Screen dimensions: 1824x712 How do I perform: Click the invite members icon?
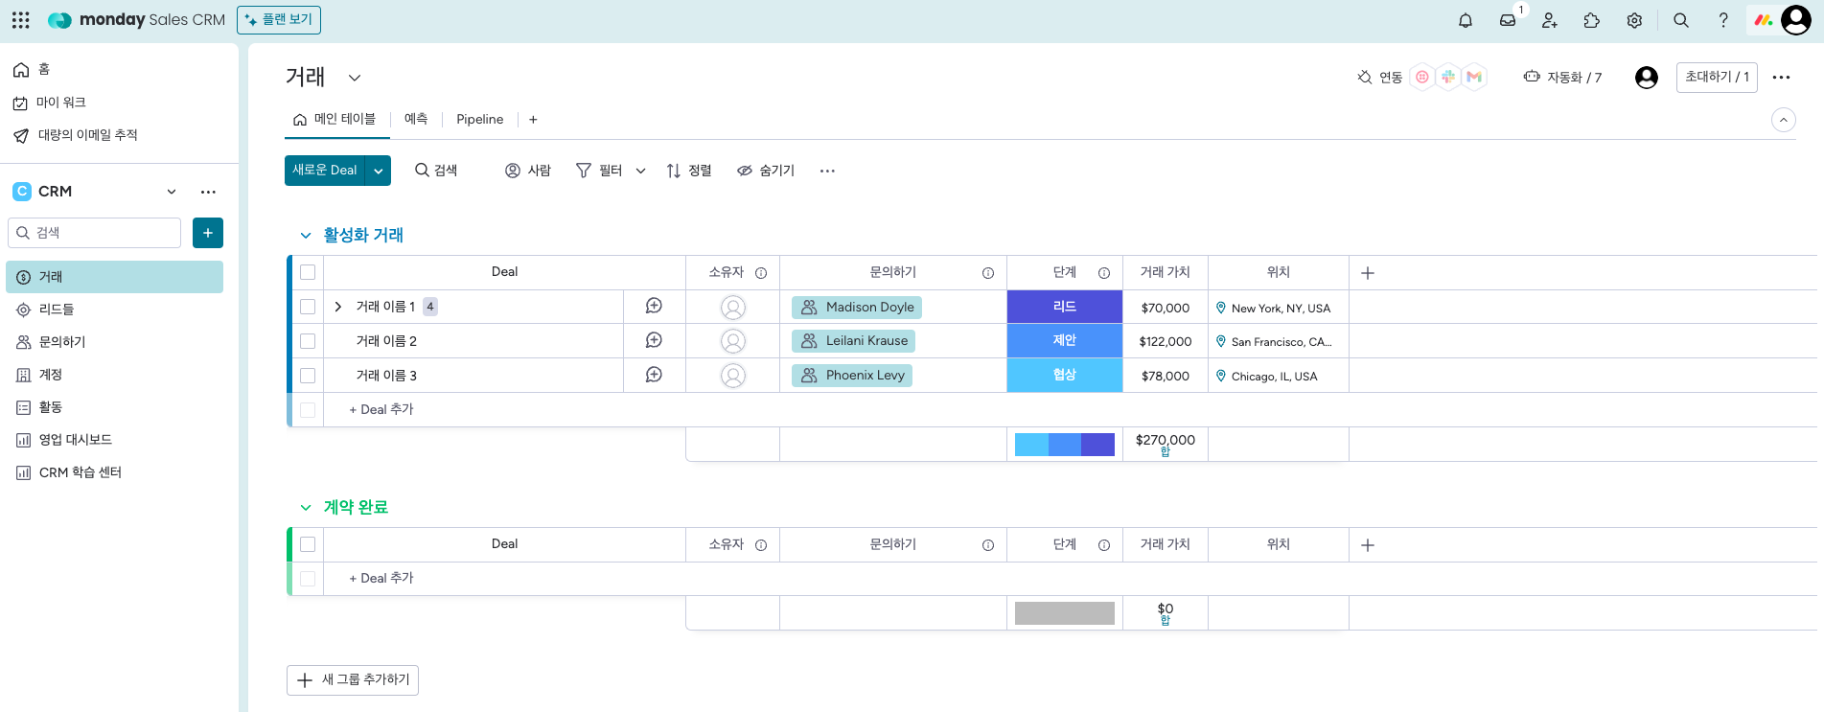pos(1550,20)
